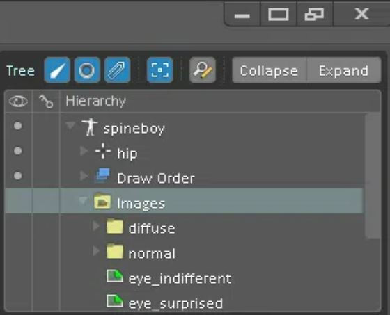Toggle the bones filter button in Tree toolbar

click(x=57, y=70)
